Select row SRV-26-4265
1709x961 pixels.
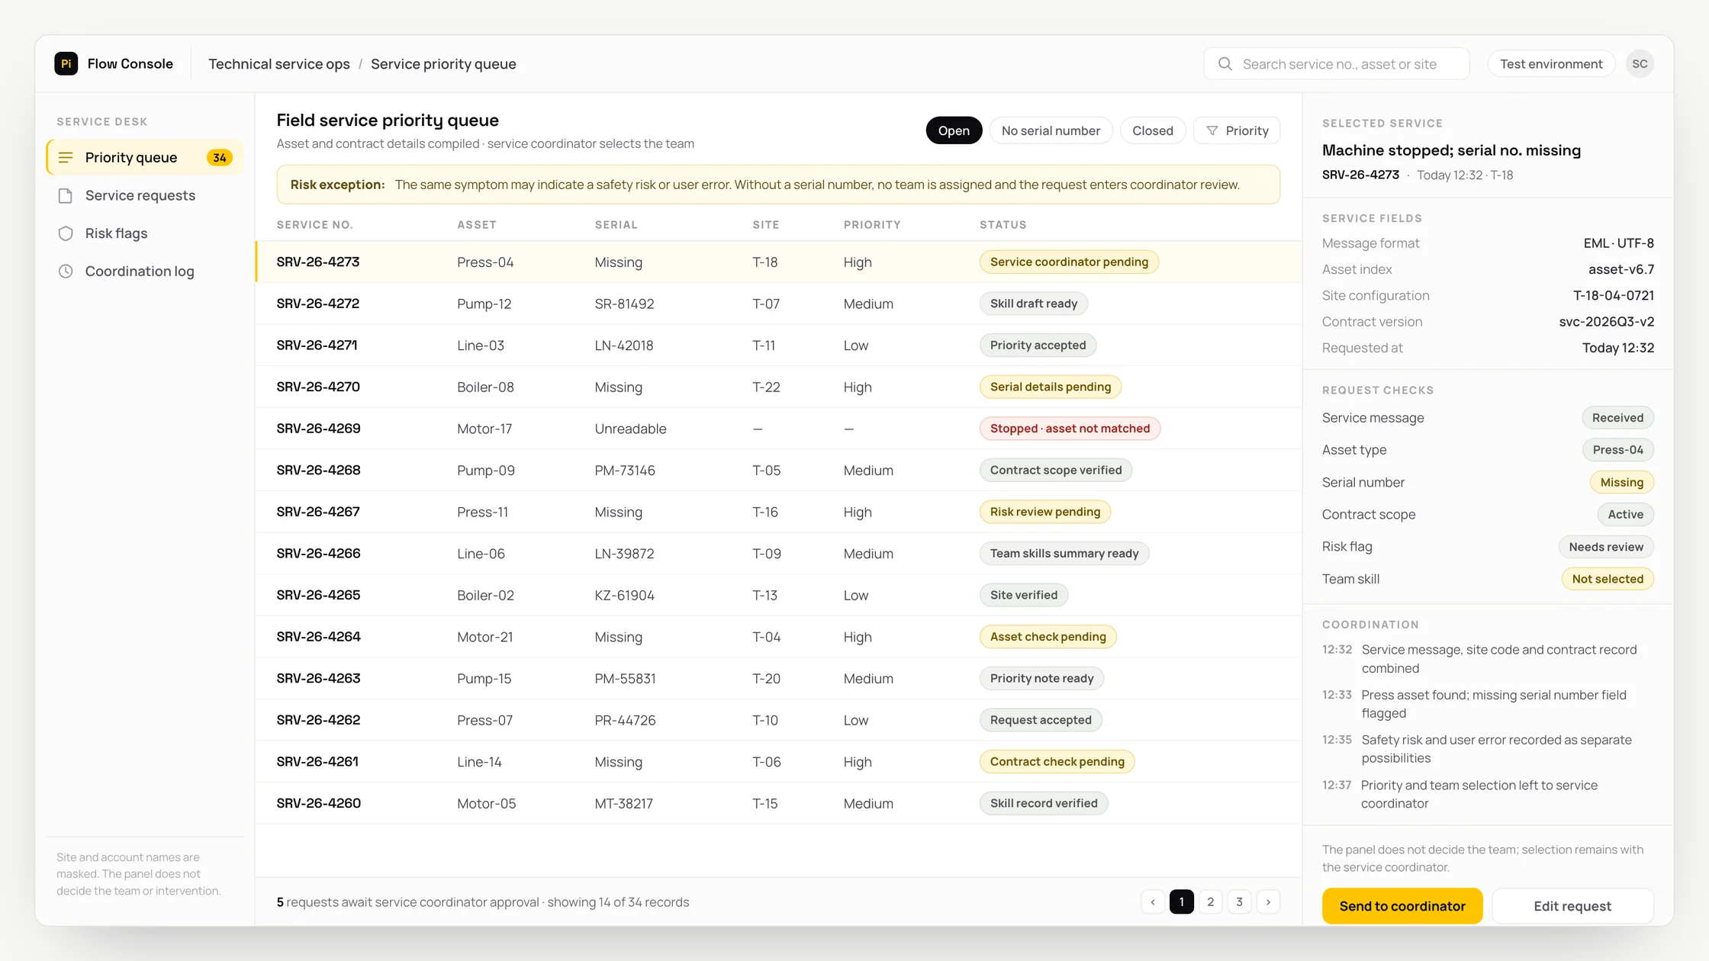click(x=778, y=595)
